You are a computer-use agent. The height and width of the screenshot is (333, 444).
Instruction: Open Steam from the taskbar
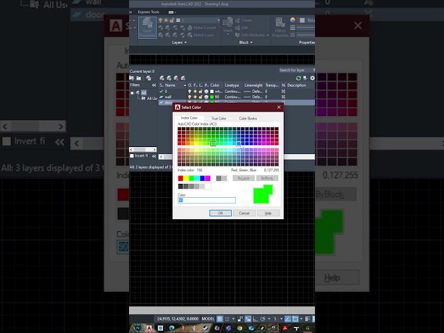click(x=205, y=328)
